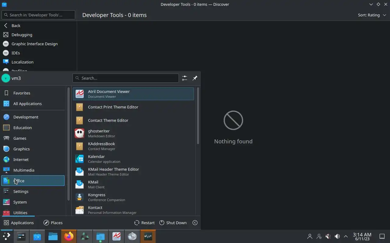The height and width of the screenshot is (243, 390).
Task: Open the NILUX taskbar application
Action: (x=148, y=236)
